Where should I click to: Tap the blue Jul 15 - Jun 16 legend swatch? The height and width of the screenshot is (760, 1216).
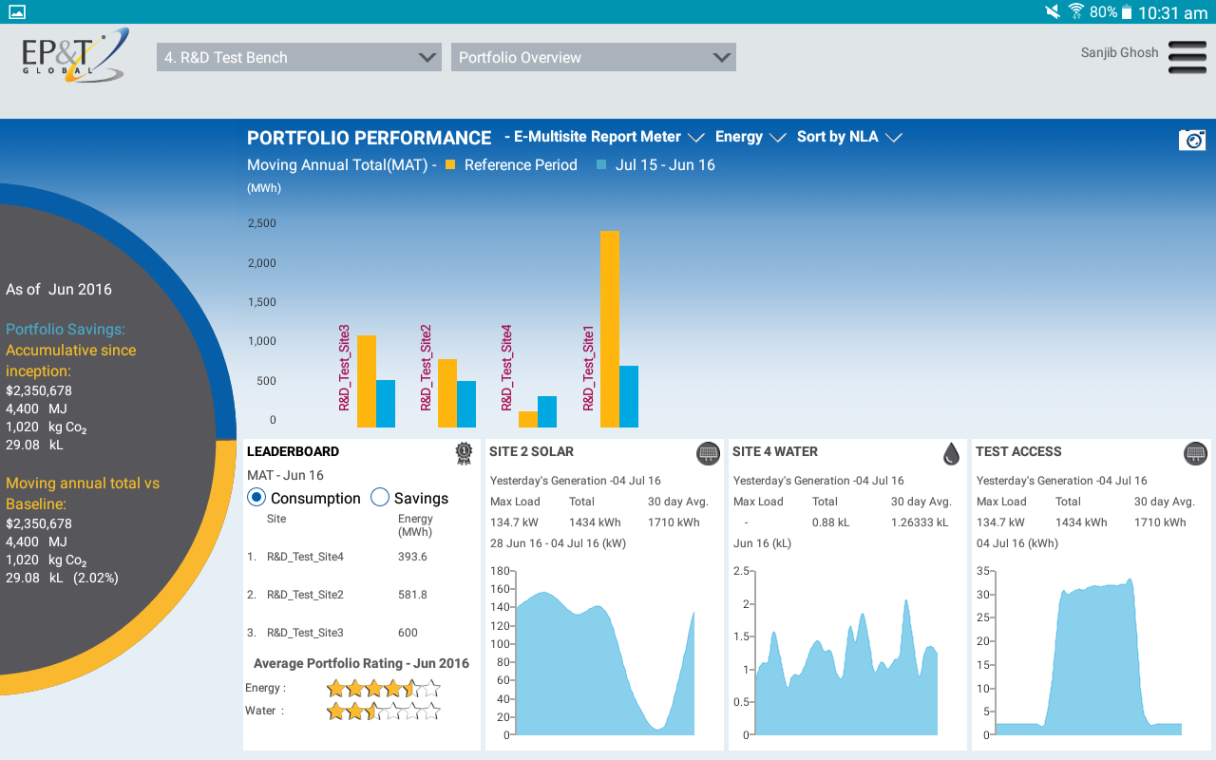[601, 165]
